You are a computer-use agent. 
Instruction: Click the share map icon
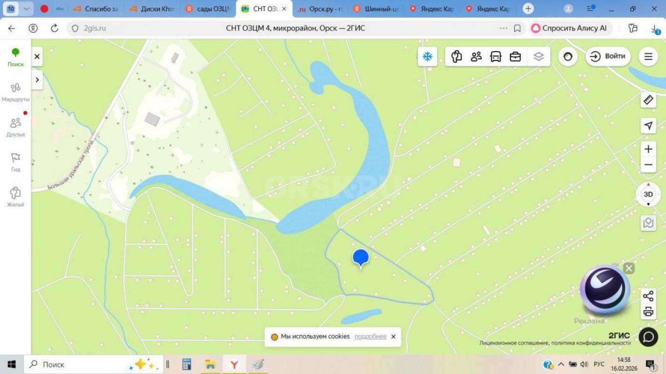(x=648, y=295)
